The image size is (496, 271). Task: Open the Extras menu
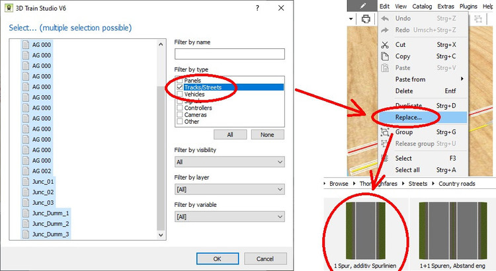point(446,7)
